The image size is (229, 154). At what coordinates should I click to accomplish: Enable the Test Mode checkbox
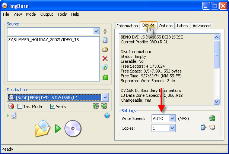(x=20, y=106)
